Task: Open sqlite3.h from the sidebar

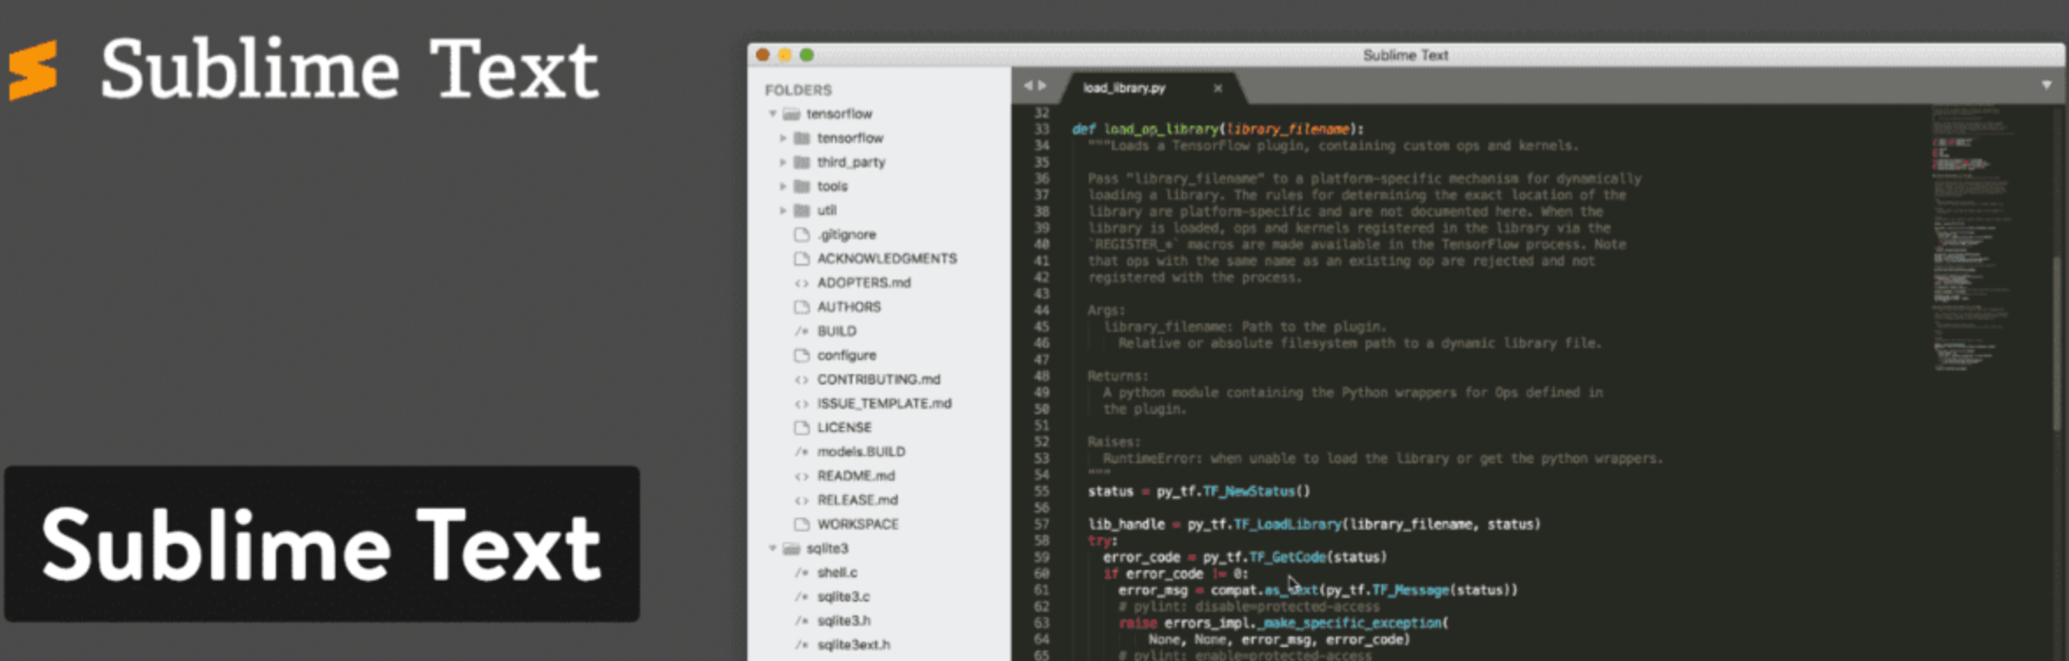Action: click(x=844, y=621)
